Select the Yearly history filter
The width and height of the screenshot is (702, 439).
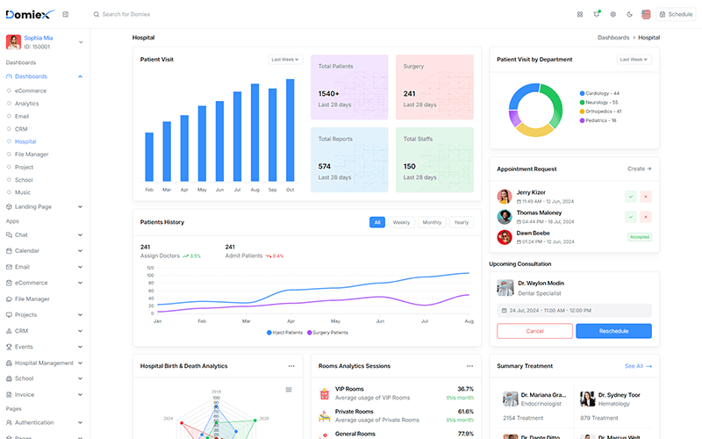(462, 222)
